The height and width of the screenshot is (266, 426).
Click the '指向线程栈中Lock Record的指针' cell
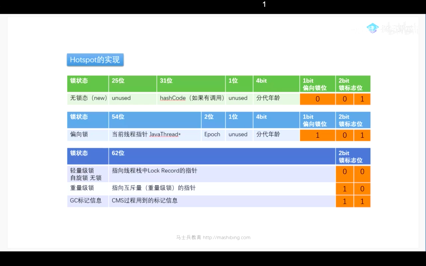154,171
